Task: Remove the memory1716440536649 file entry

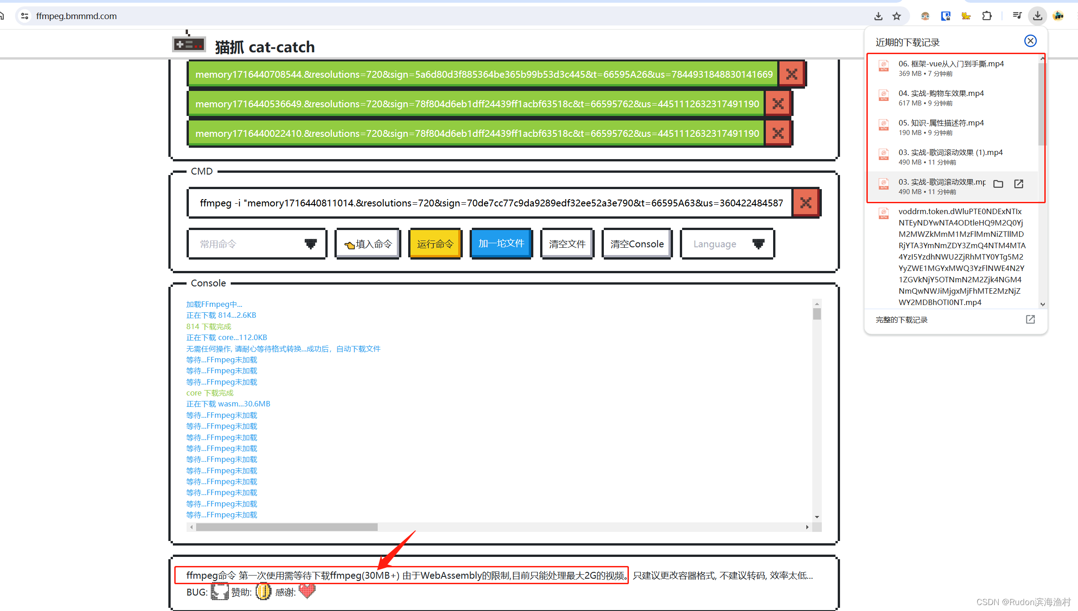Action: click(x=778, y=104)
